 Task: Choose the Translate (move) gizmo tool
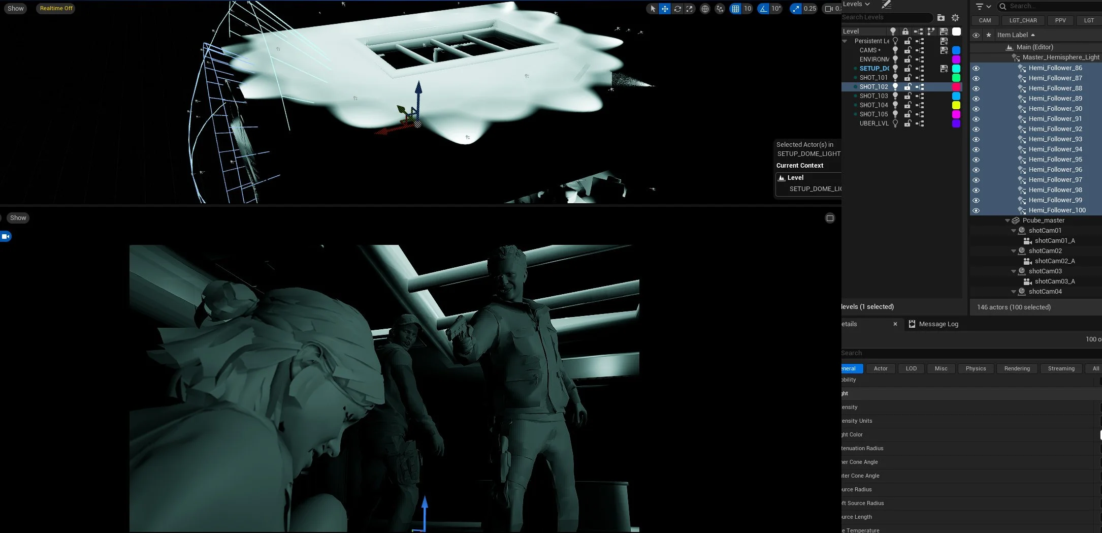[665, 9]
